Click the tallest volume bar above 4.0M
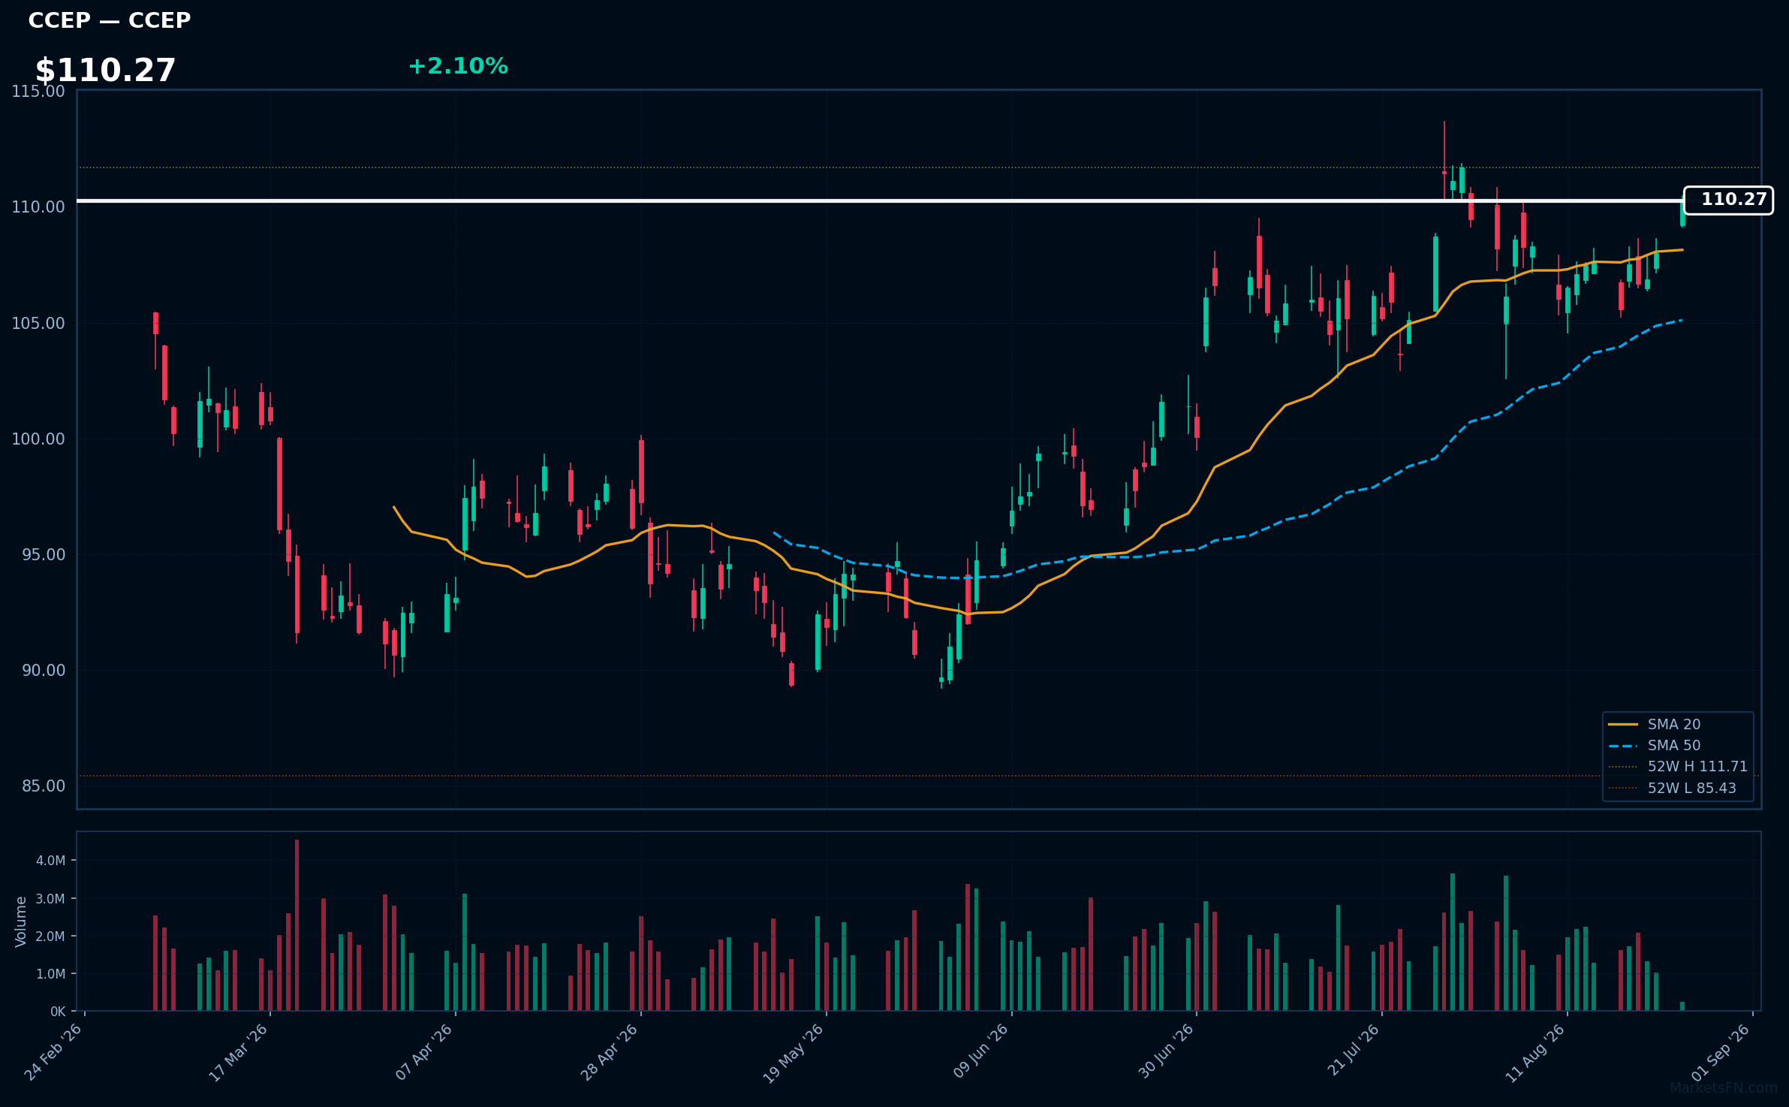This screenshot has width=1789, height=1107. tap(297, 925)
